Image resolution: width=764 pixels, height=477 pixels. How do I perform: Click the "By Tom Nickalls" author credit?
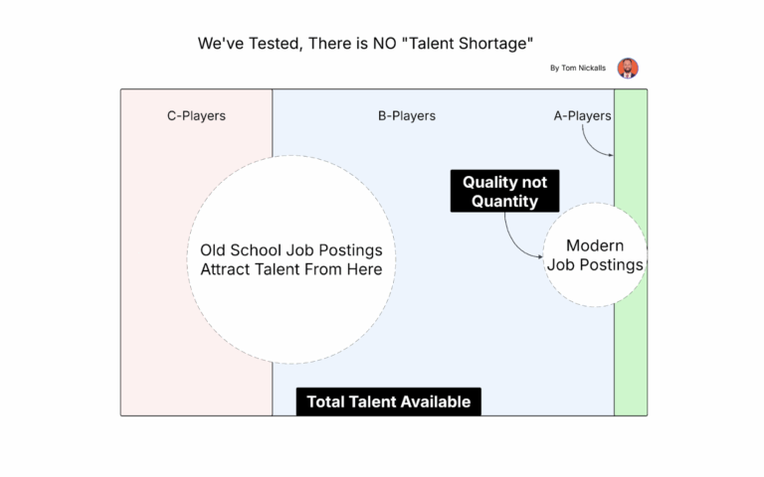click(577, 69)
